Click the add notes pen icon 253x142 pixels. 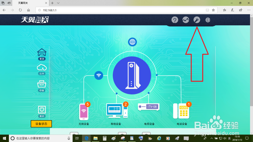pos(233,10)
